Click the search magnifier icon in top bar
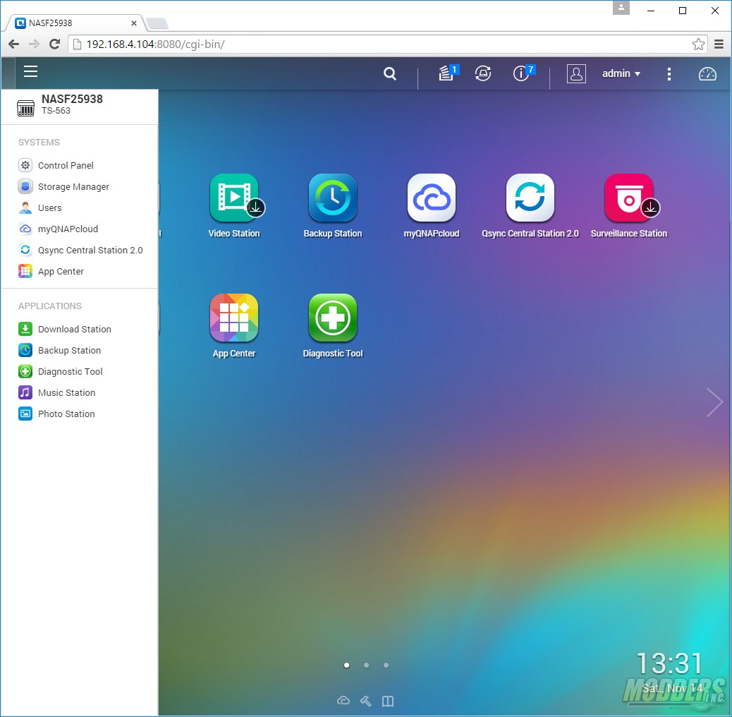 coord(390,74)
